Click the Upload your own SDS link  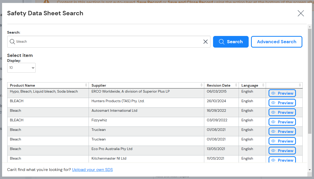tap(92, 170)
